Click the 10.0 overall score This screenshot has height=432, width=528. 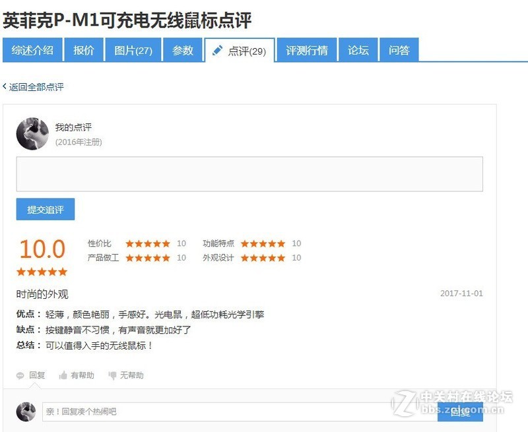pyautogui.click(x=42, y=249)
